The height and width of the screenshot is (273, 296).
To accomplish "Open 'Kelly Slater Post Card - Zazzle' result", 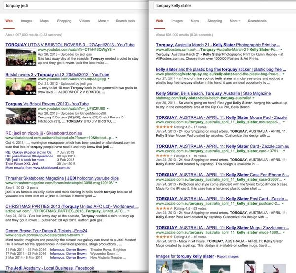I will coord(222,199).
